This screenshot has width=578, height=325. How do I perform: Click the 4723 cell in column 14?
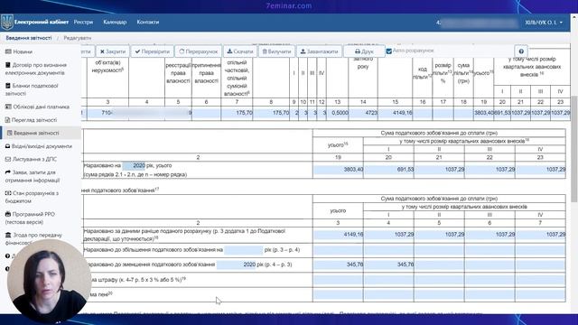click(363, 113)
